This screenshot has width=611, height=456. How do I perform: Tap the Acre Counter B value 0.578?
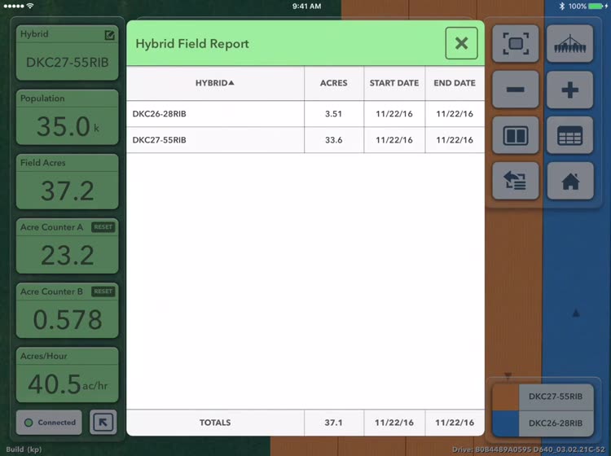[x=68, y=320]
